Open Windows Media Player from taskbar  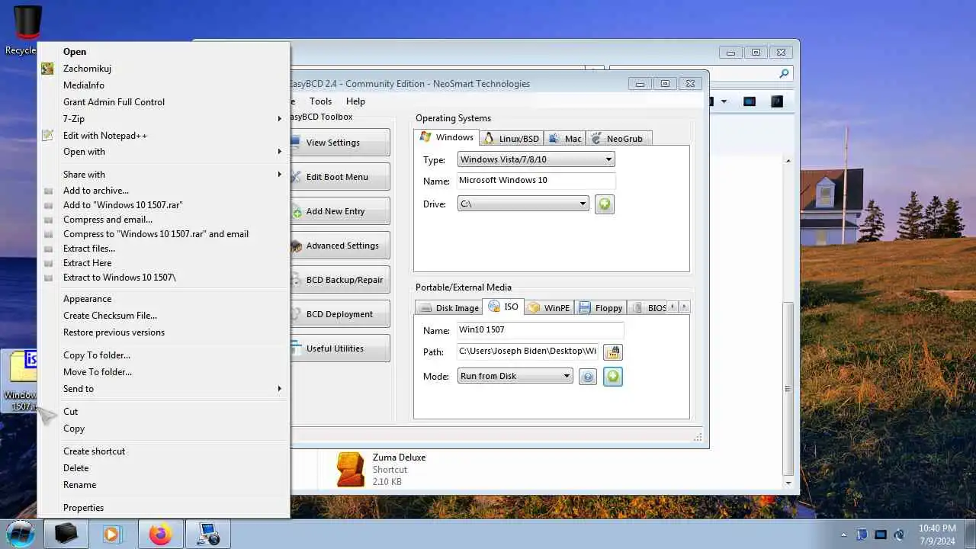click(x=112, y=534)
